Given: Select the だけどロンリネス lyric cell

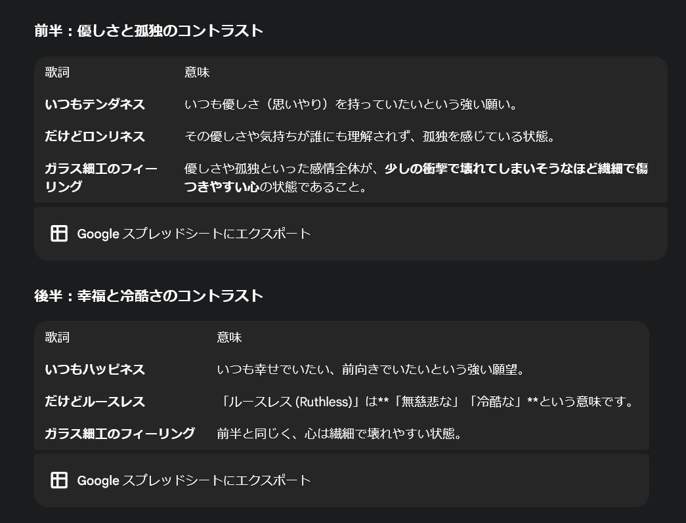Looking at the screenshot, I should pos(95,136).
